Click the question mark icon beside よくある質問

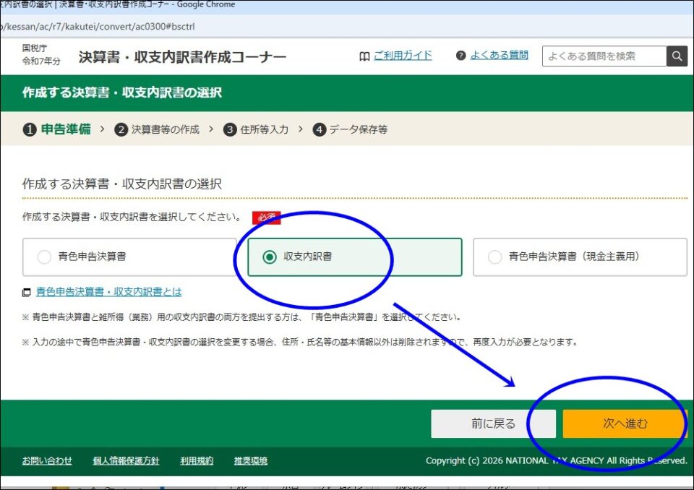[x=461, y=56]
